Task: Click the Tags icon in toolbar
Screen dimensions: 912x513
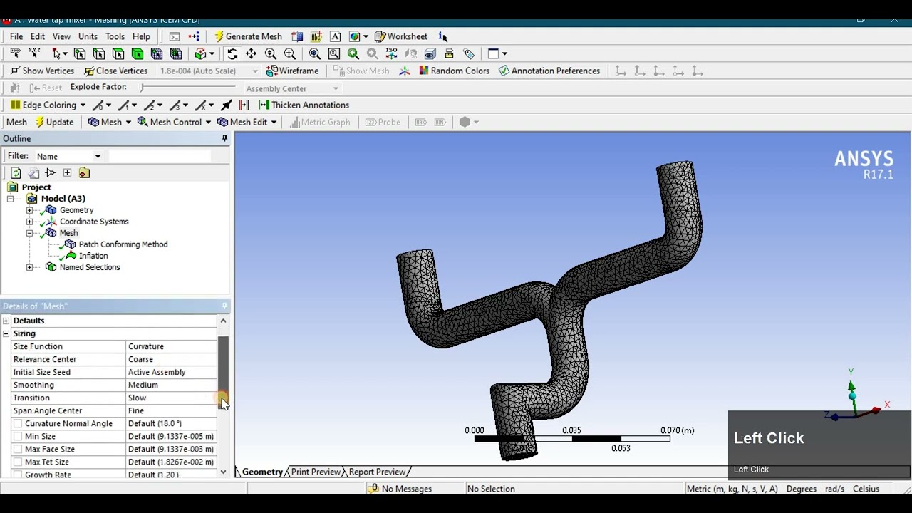Action: point(469,53)
